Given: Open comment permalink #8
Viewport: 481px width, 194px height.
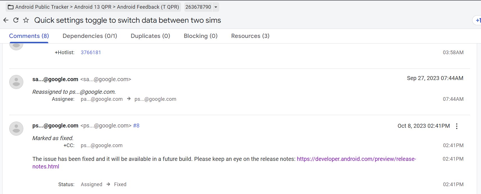Looking at the screenshot, I should tap(136, 126).
